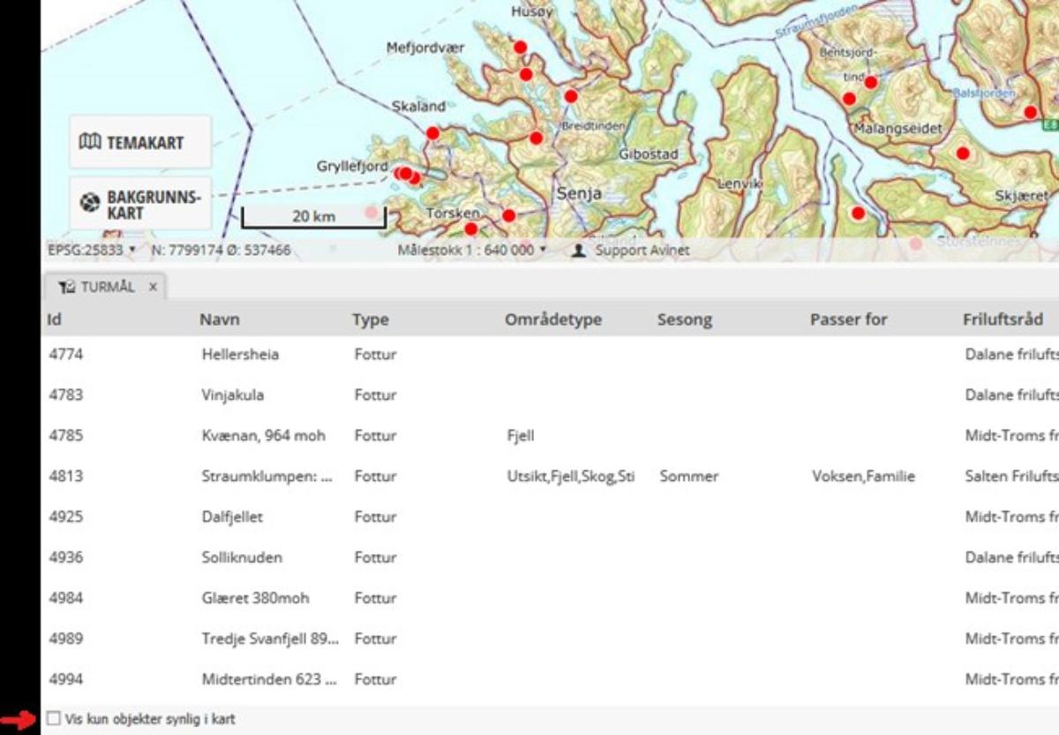Click the red marker next to Skaland
1059x735 pixels.
coord(432,133)
